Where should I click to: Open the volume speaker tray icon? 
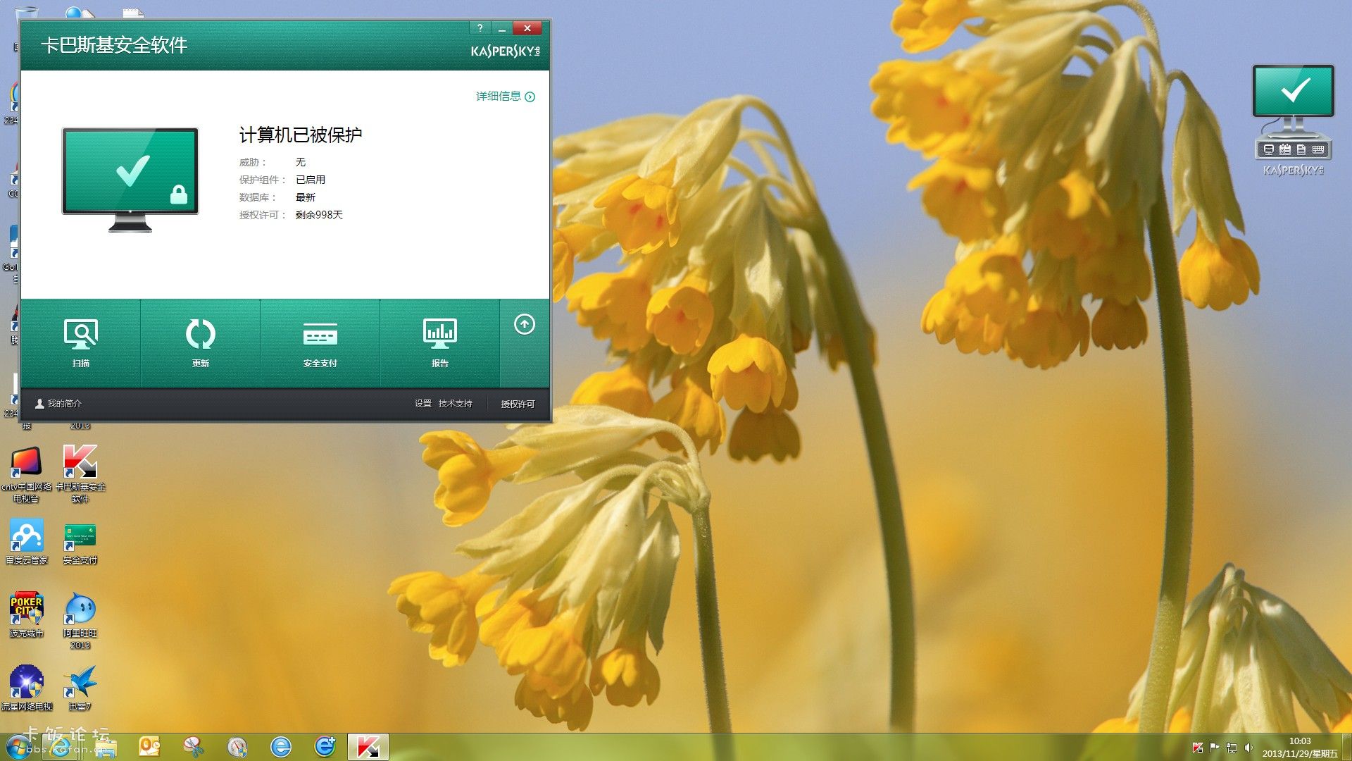(1248, 748)
